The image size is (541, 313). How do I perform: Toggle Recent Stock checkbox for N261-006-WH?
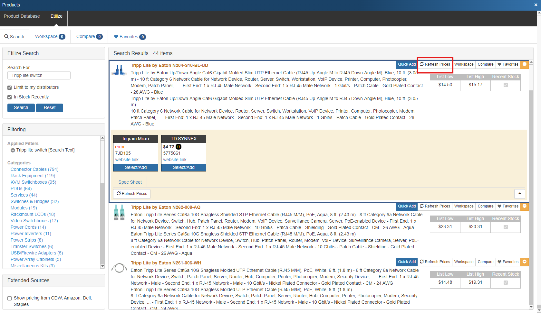(506, 282)
